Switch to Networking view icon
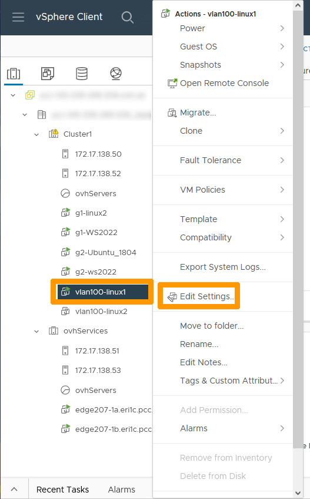This screenshot has width=310, height=499. coord(116,74)
